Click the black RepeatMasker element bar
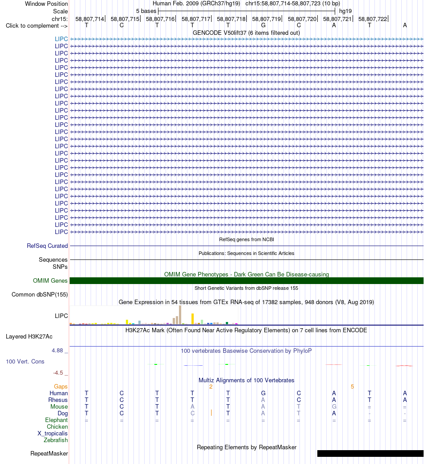 (x=370, y=454)
